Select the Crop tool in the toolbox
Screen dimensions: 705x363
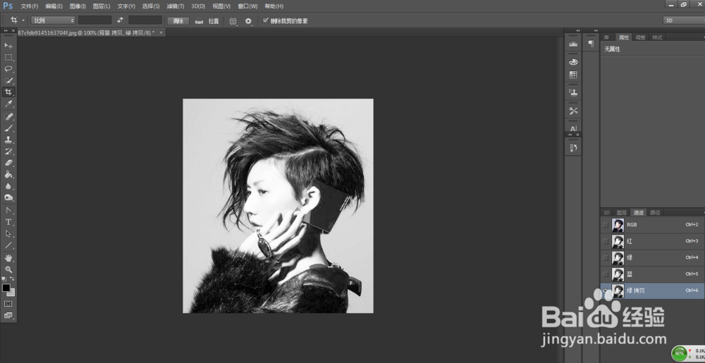click(x=8, y=92)
